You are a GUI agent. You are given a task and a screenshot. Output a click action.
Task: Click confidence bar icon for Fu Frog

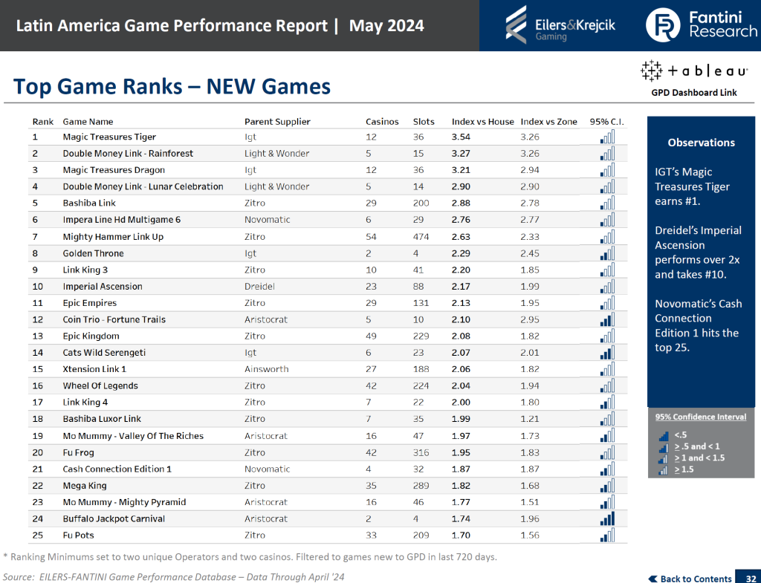tap(607, 452)
